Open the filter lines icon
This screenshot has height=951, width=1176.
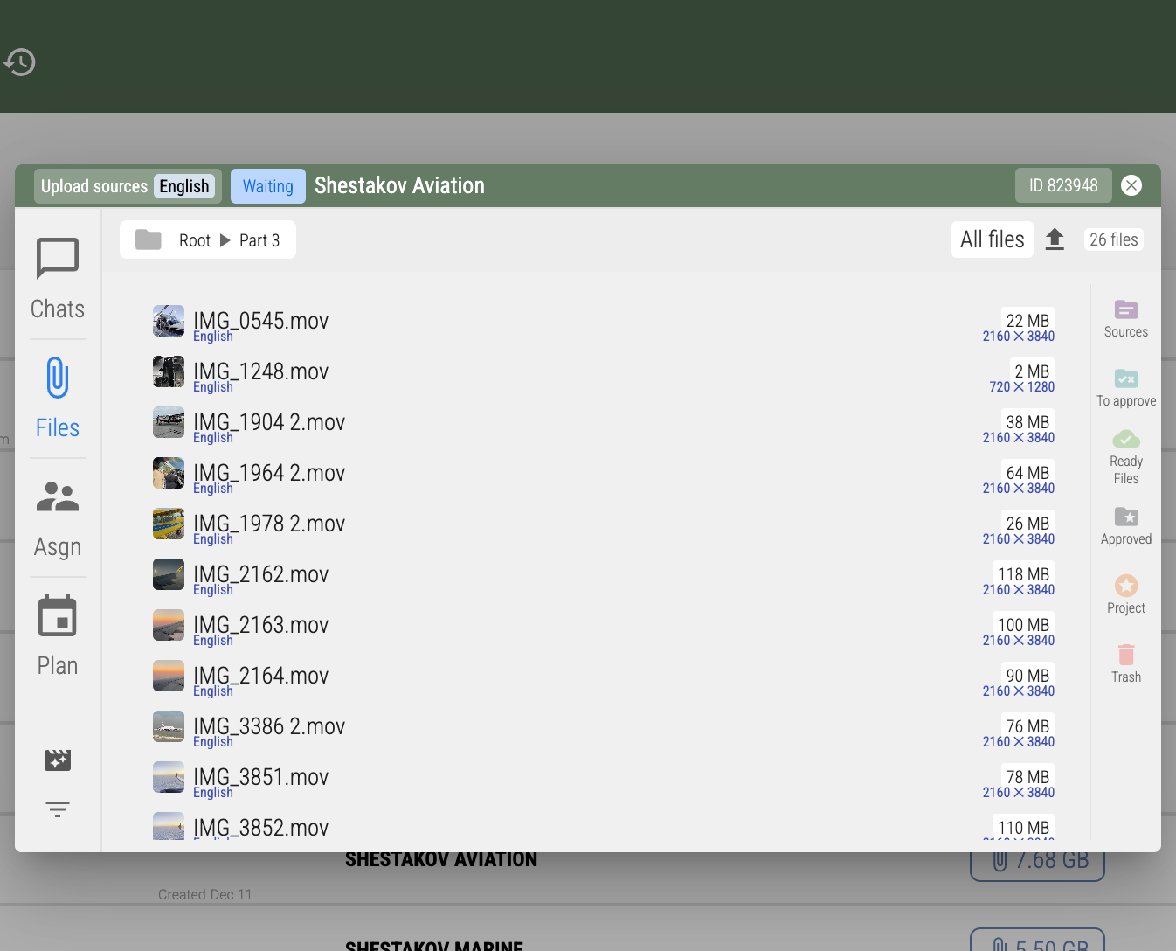pos(58,809)
